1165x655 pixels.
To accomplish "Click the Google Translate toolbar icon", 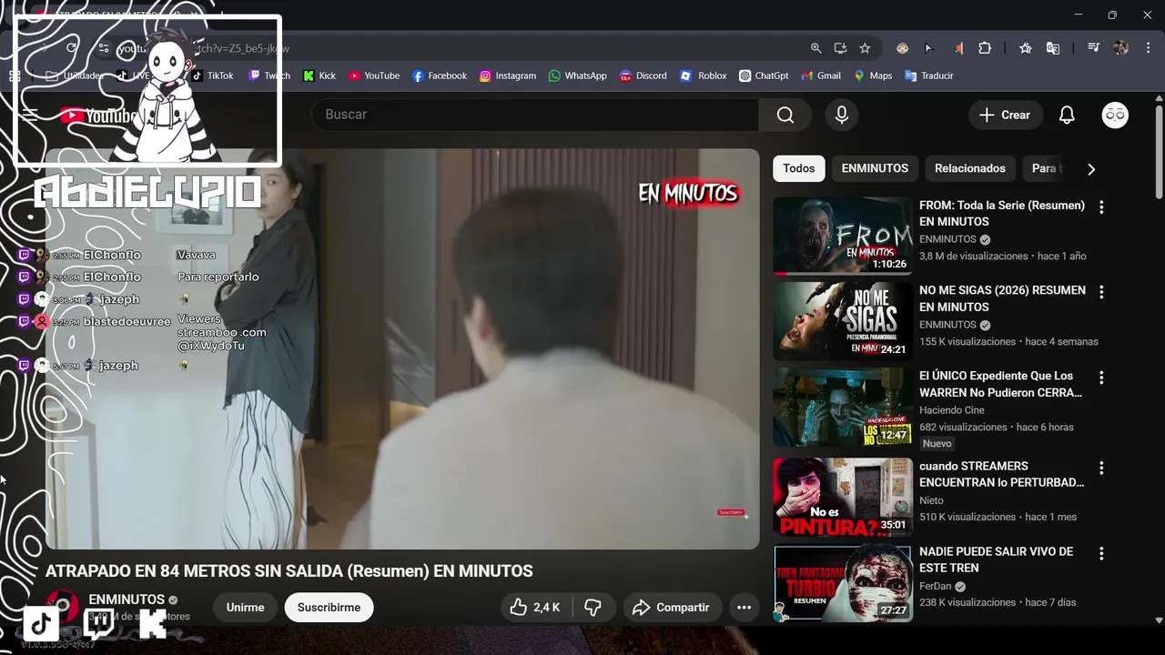I will [1053, 48].
